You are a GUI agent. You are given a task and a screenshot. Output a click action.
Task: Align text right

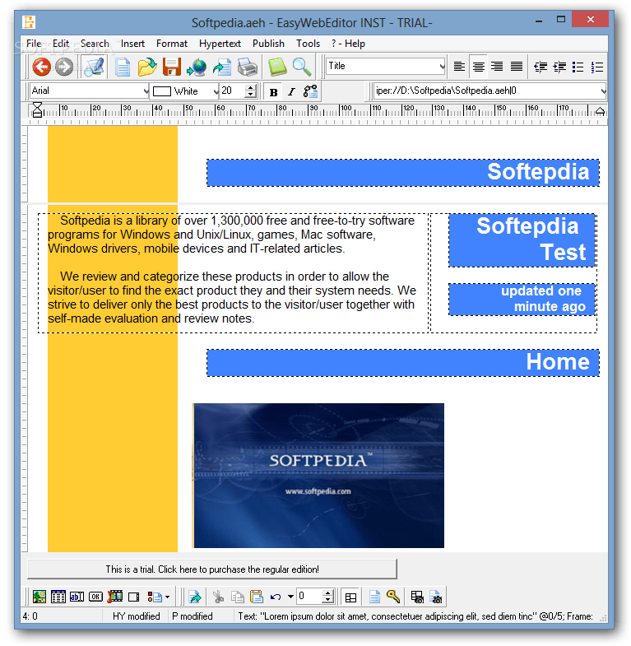click(497, 67)
